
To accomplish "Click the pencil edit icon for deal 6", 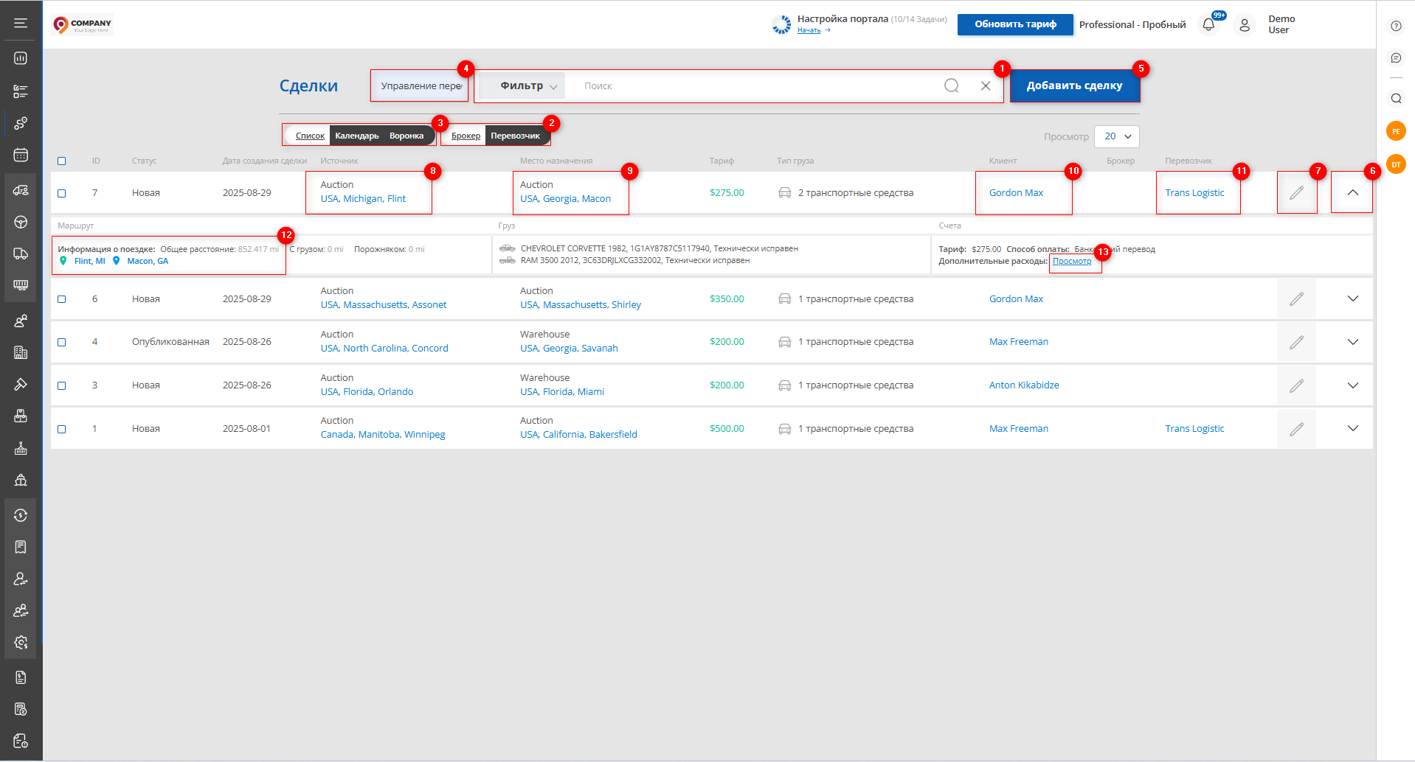I will 1296,299.
